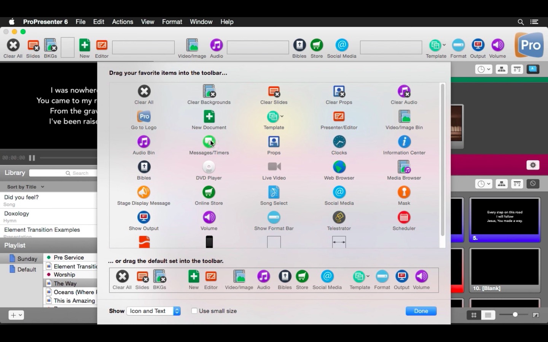
Task: Click New Document icon in palette
Action: click(x=209, y=116)
